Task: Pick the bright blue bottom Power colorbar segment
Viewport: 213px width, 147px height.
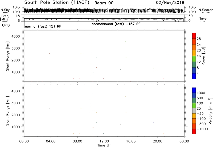Action: tap(194, 76)
